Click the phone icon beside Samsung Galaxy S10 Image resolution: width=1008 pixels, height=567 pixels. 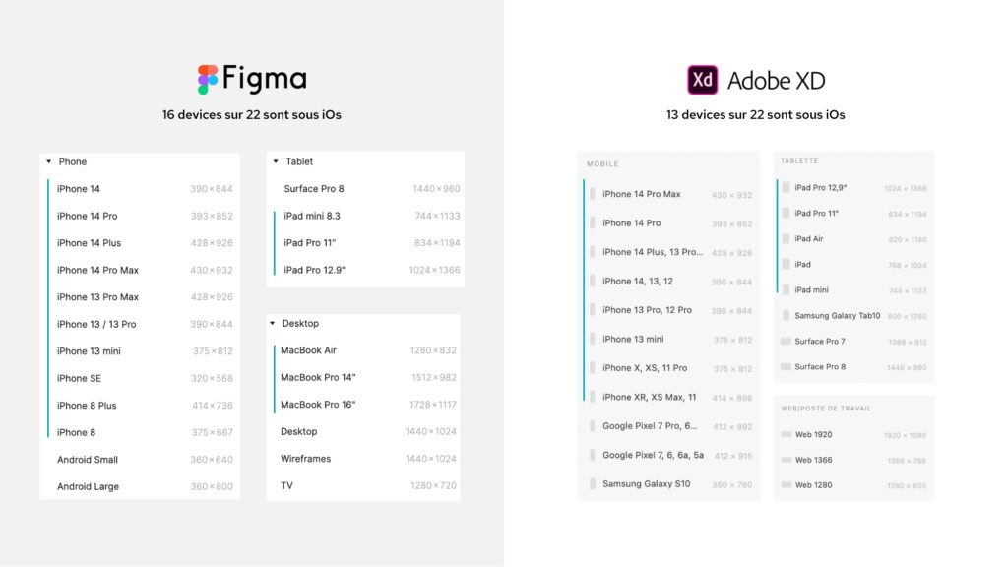[x=592, y=483]
